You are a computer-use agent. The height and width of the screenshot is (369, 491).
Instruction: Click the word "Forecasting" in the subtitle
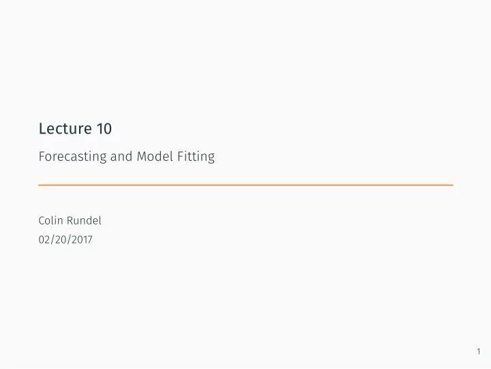point(73,157)
